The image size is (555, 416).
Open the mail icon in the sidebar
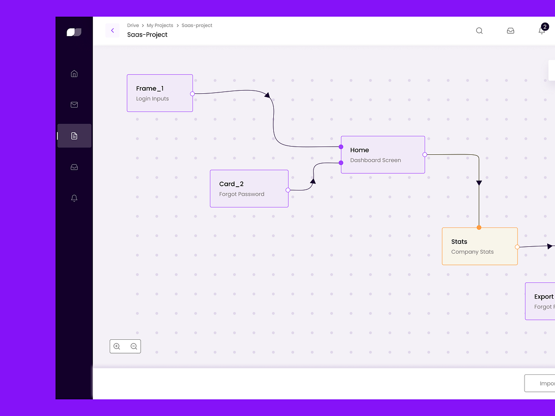(74, 104)
